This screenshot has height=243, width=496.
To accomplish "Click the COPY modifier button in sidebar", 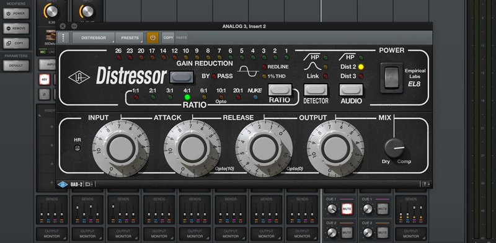I will [x=16, y=43].
